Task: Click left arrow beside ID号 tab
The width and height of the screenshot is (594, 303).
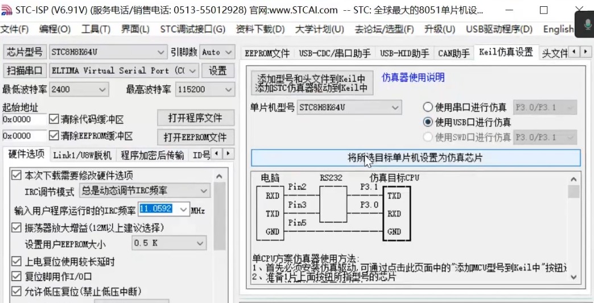Action: pyautogui.click(x=216, y=153)
